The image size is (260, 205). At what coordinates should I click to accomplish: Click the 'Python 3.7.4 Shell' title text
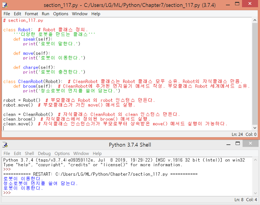(x=130, y=145)
